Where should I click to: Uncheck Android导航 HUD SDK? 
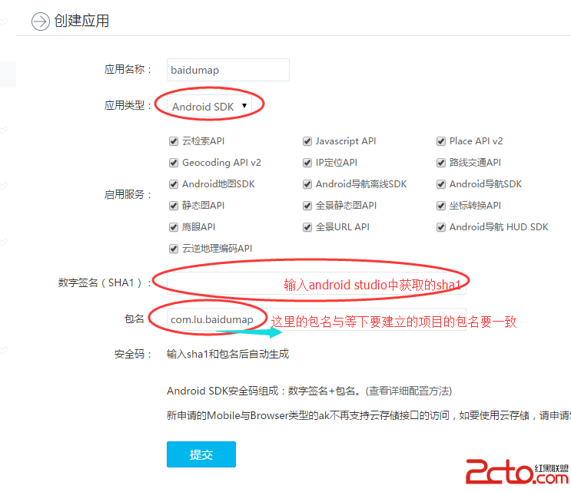point(441,227)
